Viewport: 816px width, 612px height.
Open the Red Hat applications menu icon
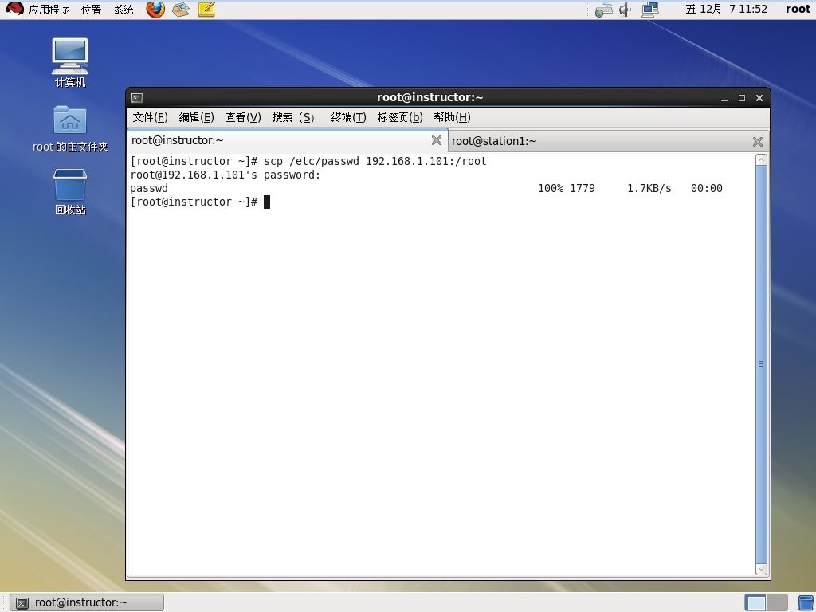pyautogui.click(x=14, y=9)
